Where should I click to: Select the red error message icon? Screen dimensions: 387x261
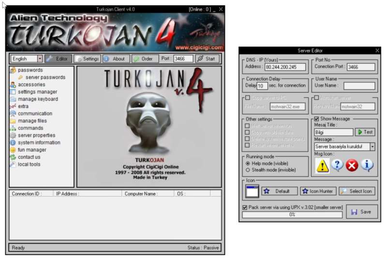coord(352,165)
